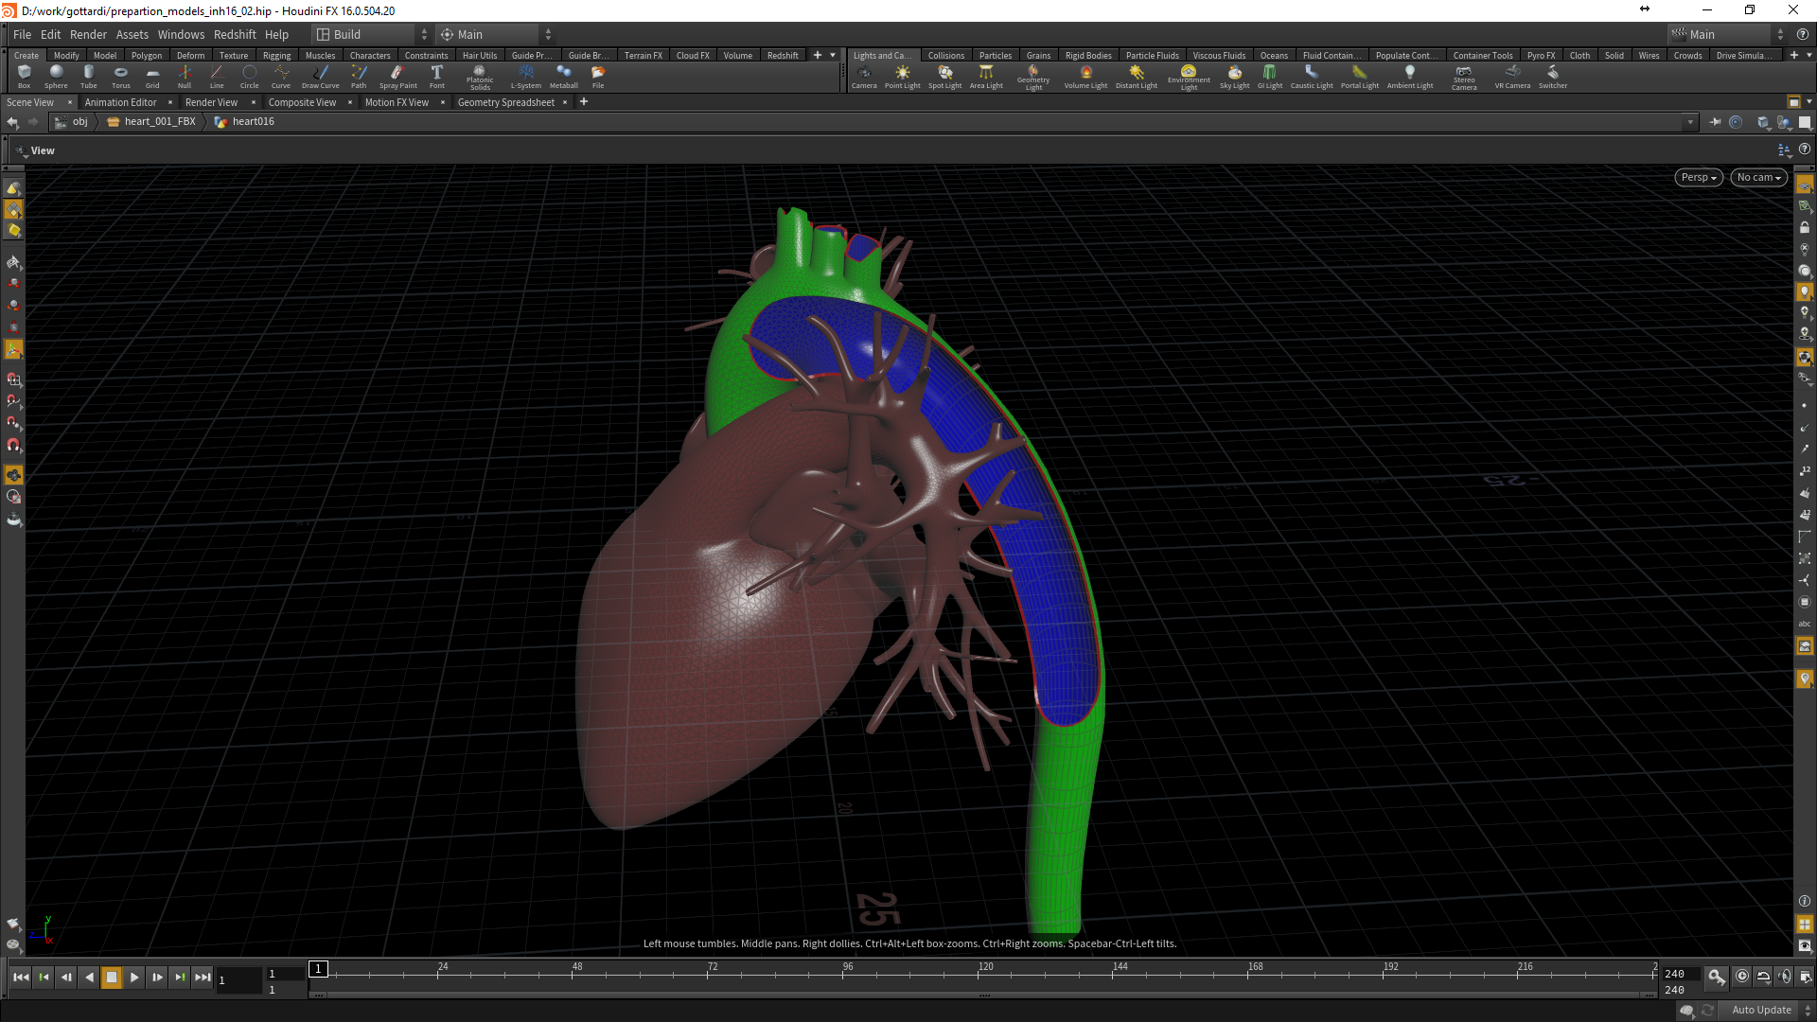Open the Redshift menu
Viewport: 1817px width, 1022px height.
pos(235,34)
